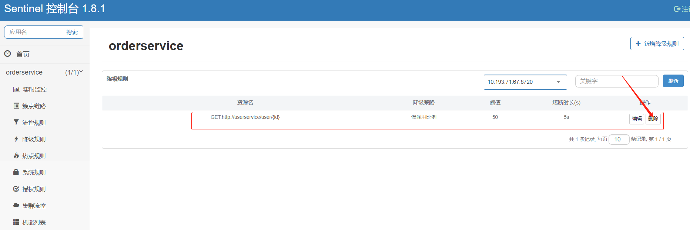This screenshot has width=690, height=230.
Task: Click the bar chart icon beside 实时监控
Action: (16, 89)
